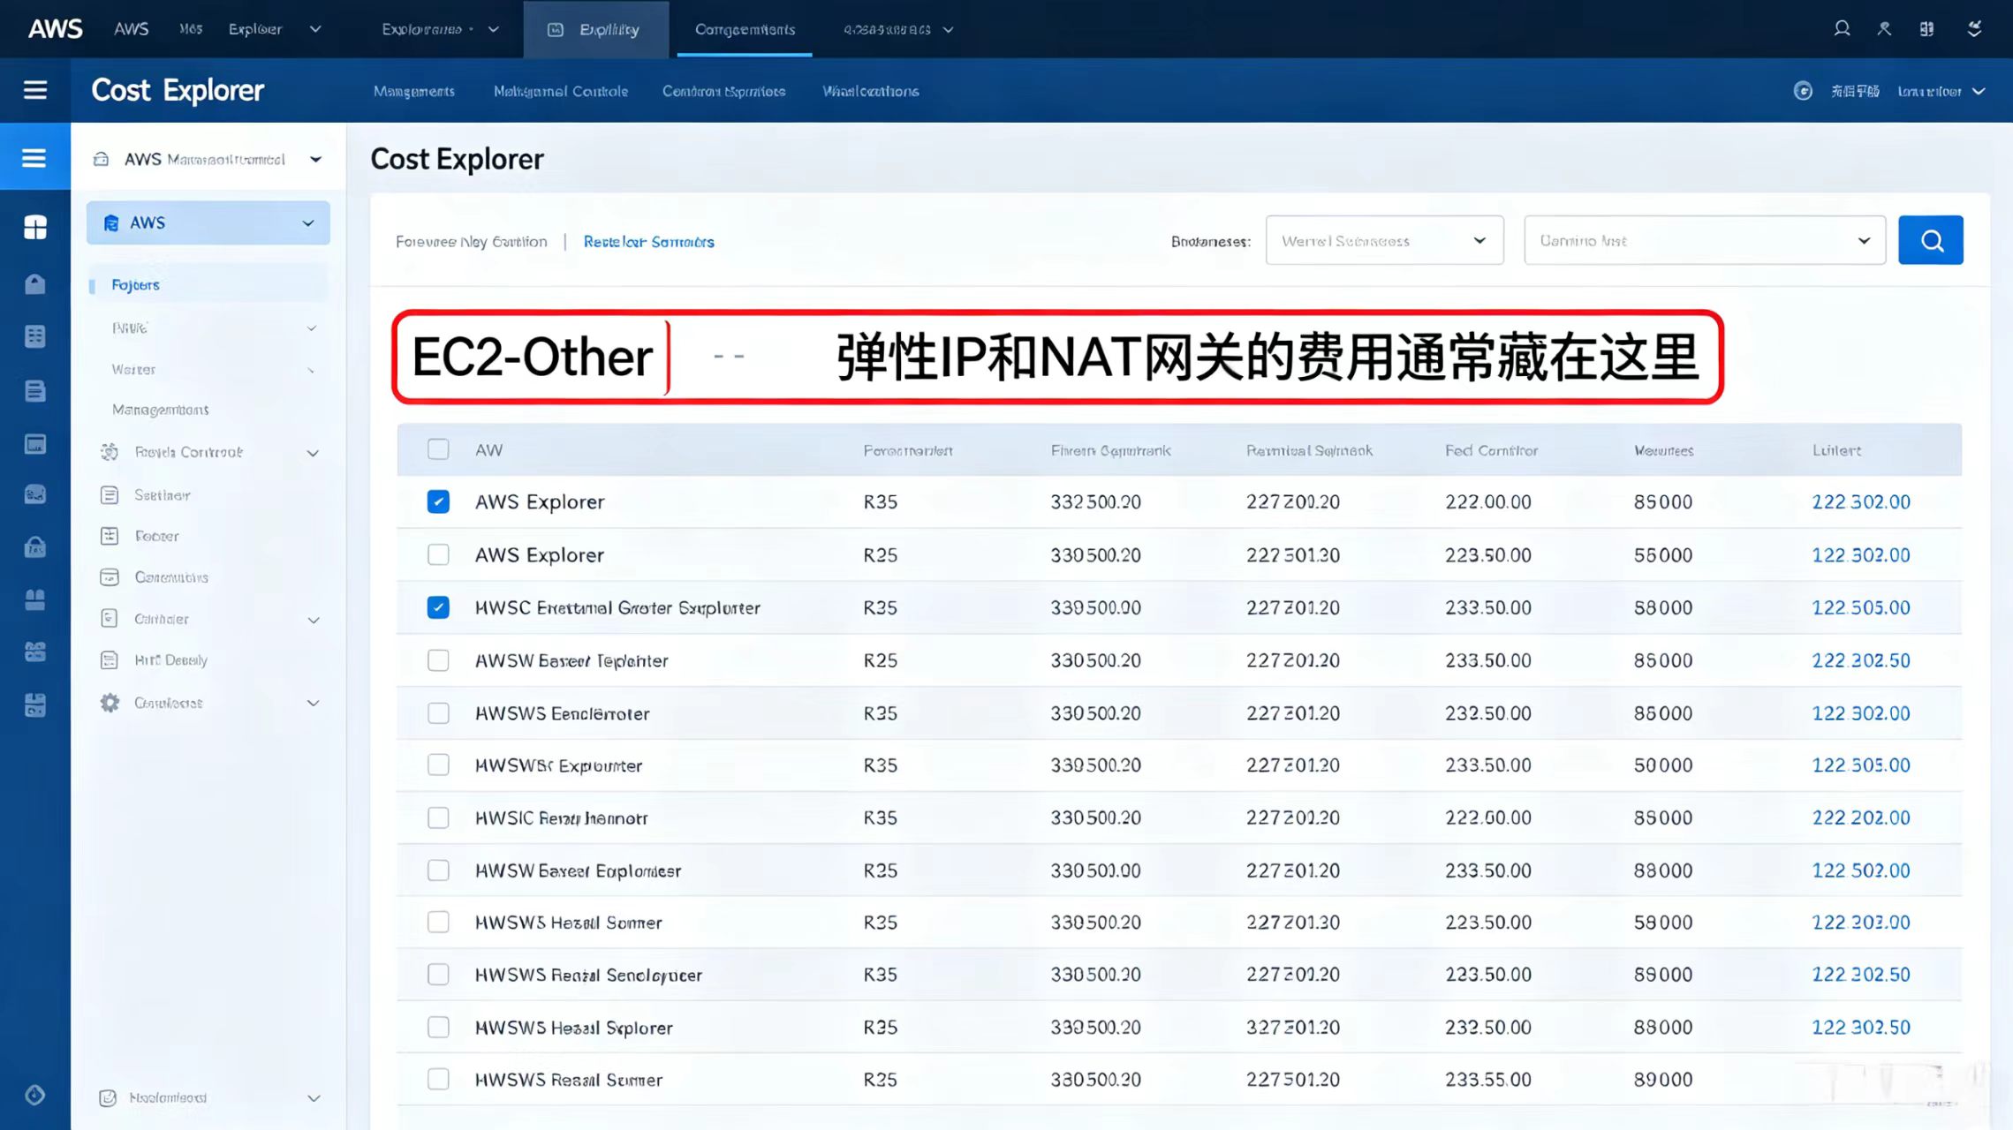Click the blue document icon in the highlighted AWS row
Screen dimensions: 2013x1130
(111, 223)
